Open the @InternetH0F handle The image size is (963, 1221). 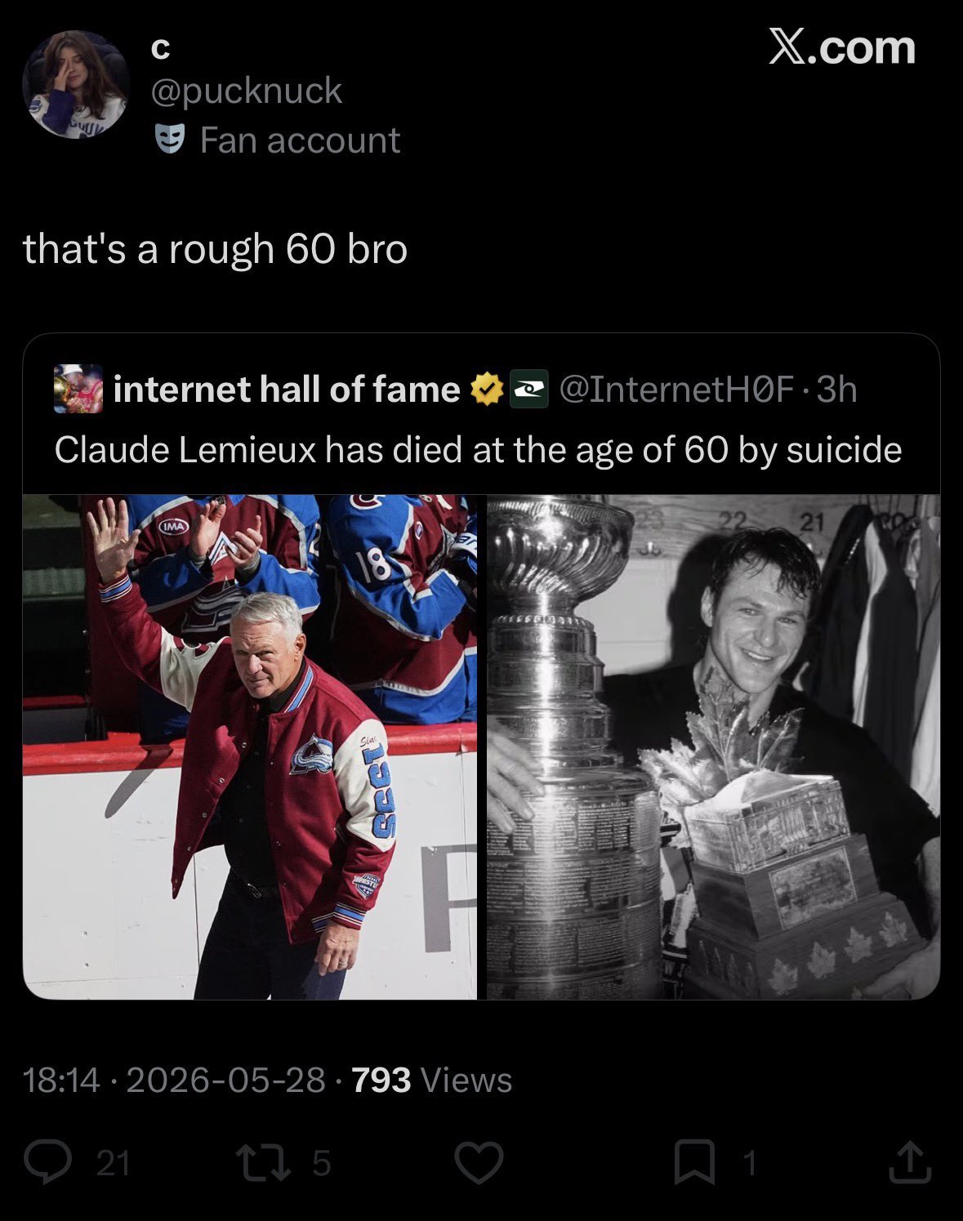(677, 390)
